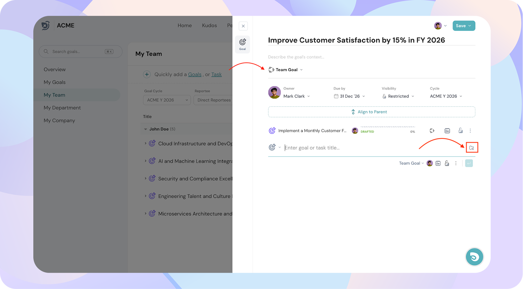Go to Home in top navigation
The height and width of the screenshot is (289, 523).
[185, 25]
